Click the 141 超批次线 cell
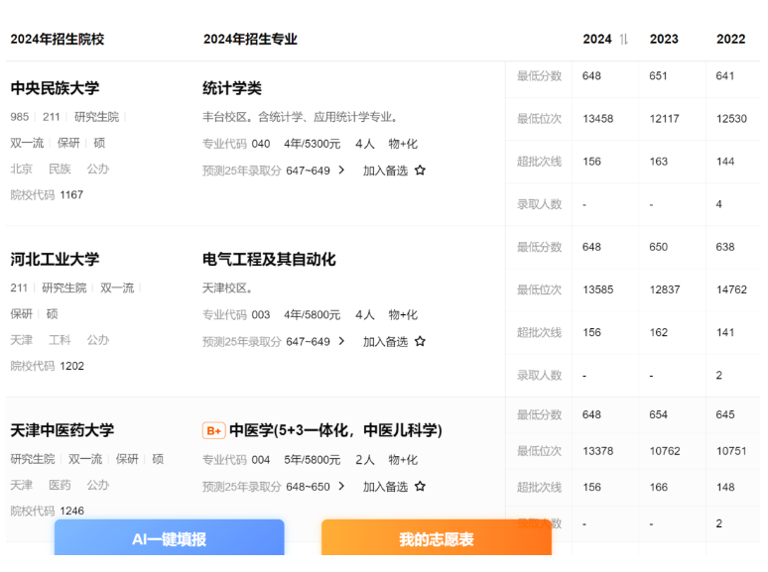The height and width of the screenshot is (572, 768). pyautogui.click(x=725, y=333)
